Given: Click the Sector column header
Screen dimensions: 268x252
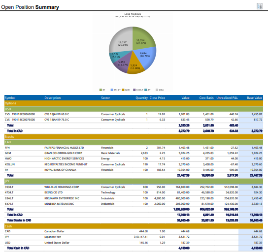Looking at the screenshot, I should [x=105, y=98].
